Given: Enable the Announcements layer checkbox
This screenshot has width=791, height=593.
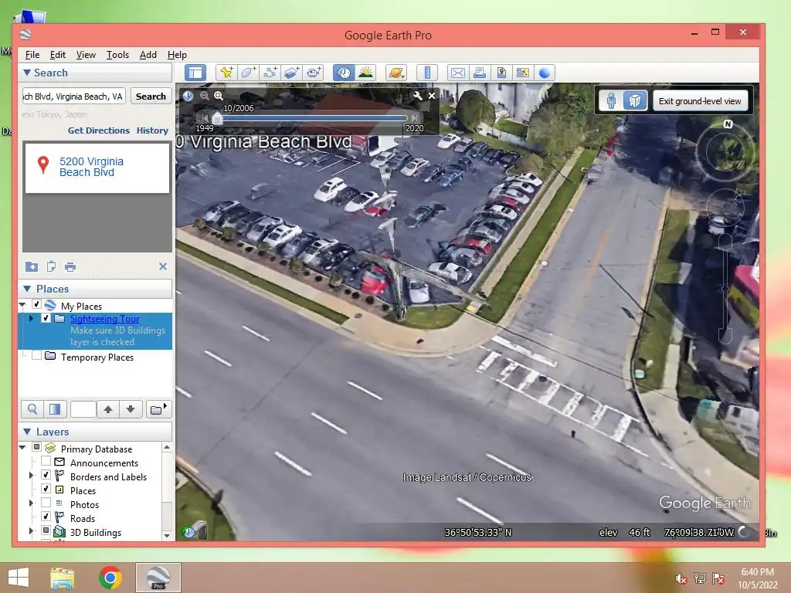Looking at the screenshot, I should [x=46, y=461].
